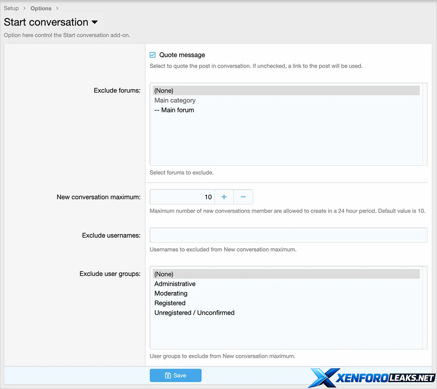This screenshot has height=389, width=437.
Task: Open the Start conversation title dropdown arrow
Action: click(95, 22)
